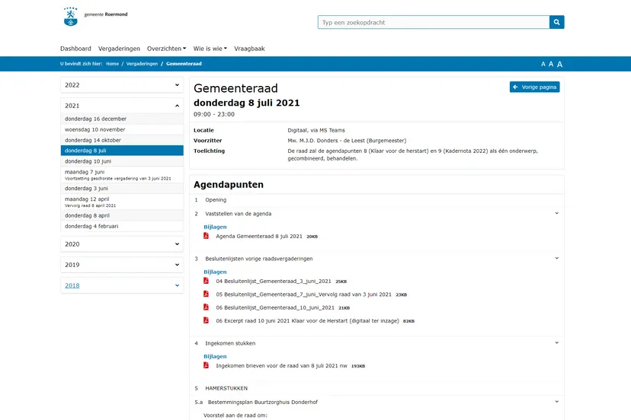Expand the 2022 year section
The width and height of the screenshot is (631, 420).
coord(122,85)
